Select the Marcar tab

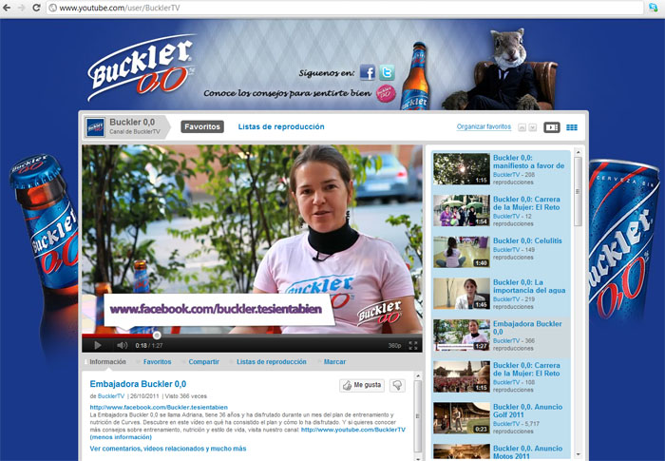click(335, 361)
